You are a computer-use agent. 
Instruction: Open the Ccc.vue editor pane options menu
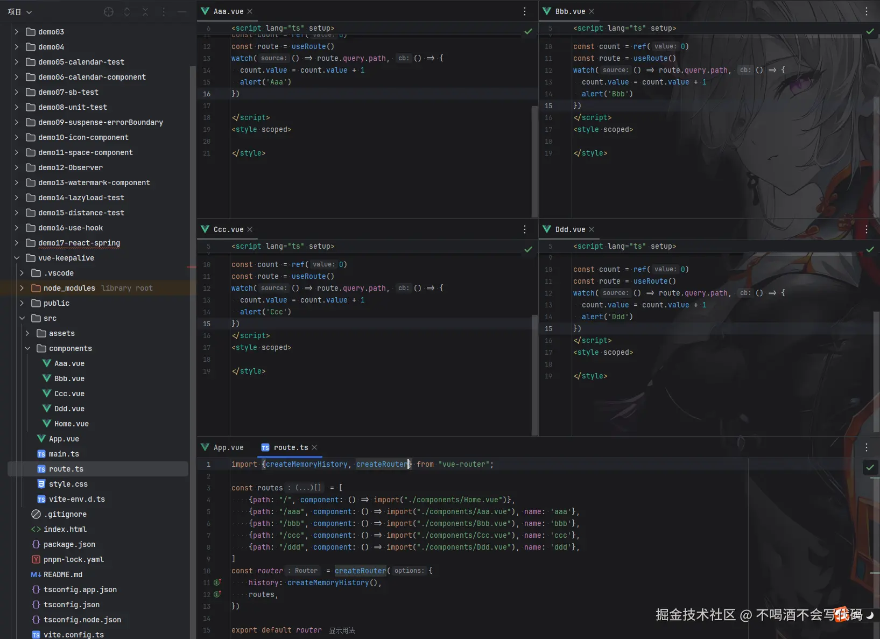(x=525, y=229)
